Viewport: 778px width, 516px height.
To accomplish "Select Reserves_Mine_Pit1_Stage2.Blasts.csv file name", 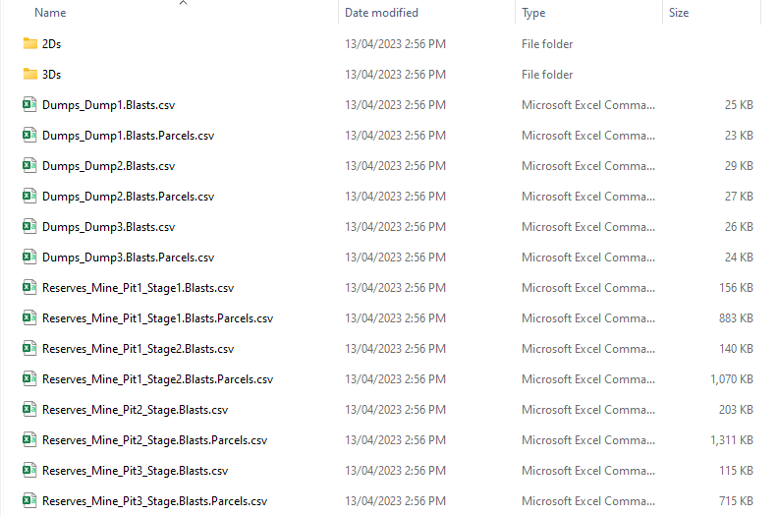I will click(138, 349).
